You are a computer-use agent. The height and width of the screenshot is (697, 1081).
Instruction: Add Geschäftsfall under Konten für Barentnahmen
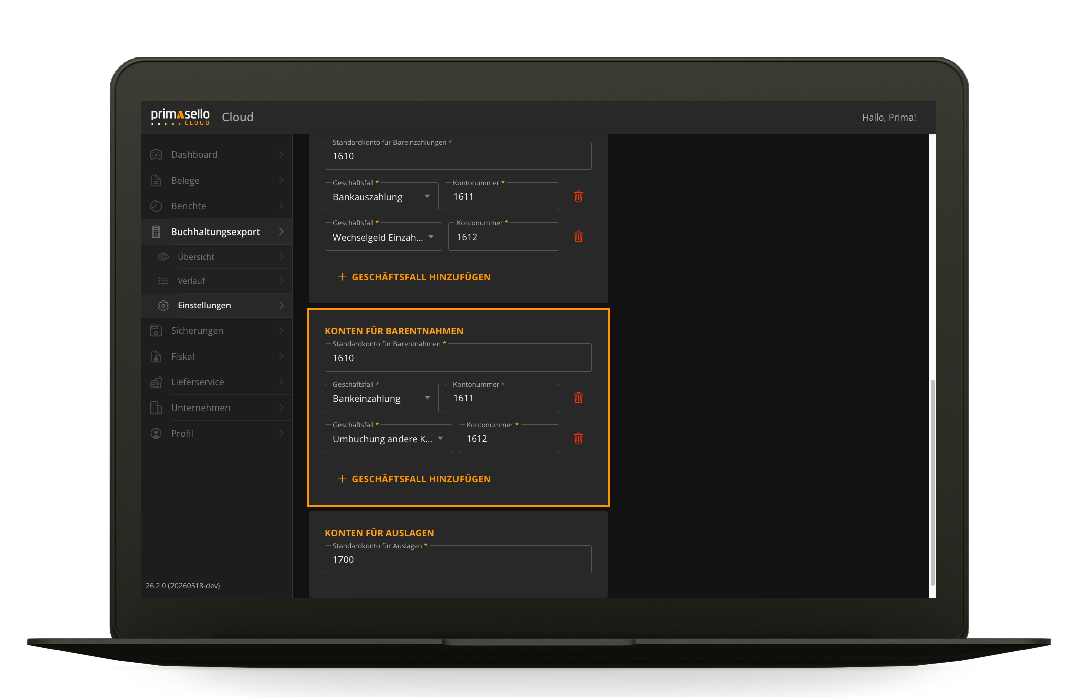point(414,479)
